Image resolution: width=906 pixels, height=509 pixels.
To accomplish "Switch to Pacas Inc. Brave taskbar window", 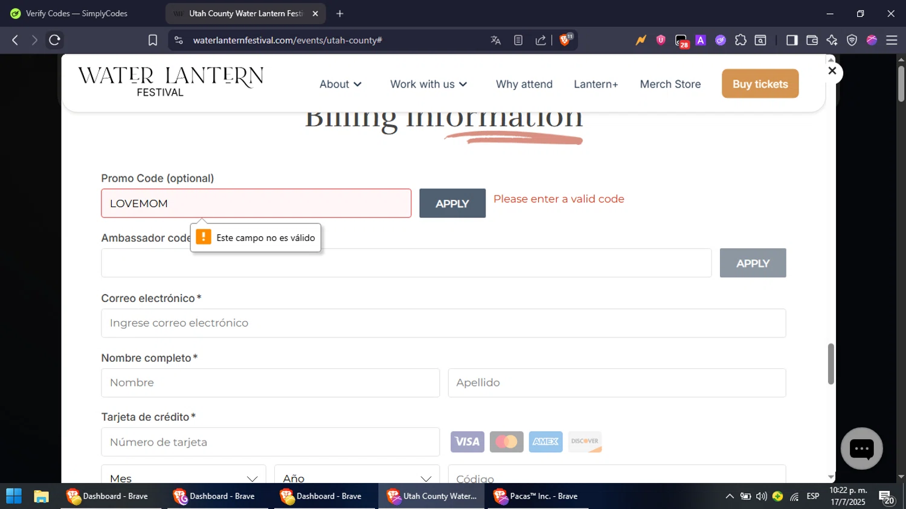I will pyautogui.click(x=538, y=496).
